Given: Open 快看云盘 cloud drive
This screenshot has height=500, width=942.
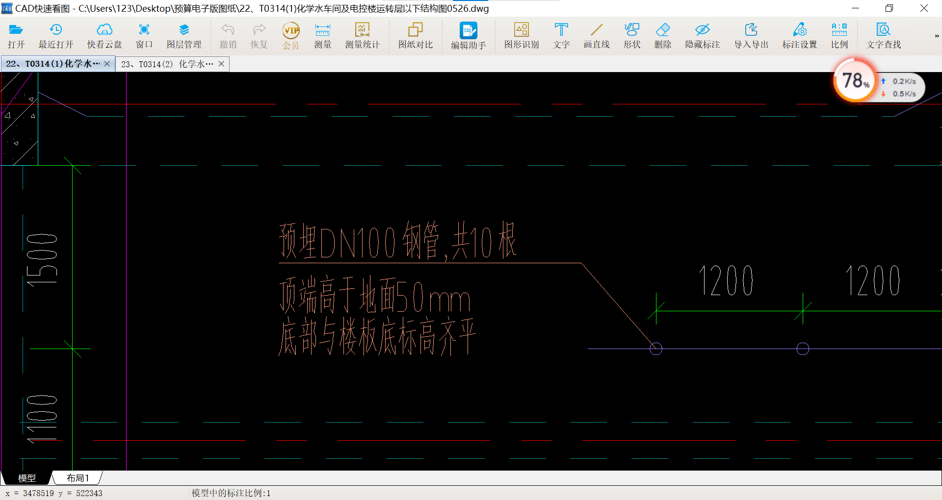Looking at the screenshot, I should tap(105, 36).
